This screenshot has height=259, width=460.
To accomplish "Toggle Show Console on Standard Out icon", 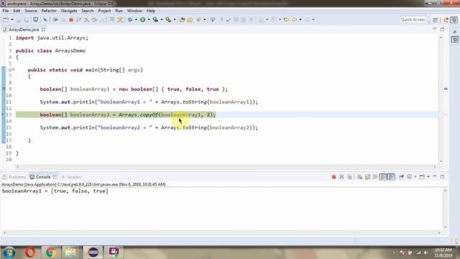I will tap(383, 177).
